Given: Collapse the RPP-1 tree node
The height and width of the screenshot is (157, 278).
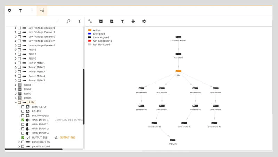Looking at the screenshot, I should [16, 102].
